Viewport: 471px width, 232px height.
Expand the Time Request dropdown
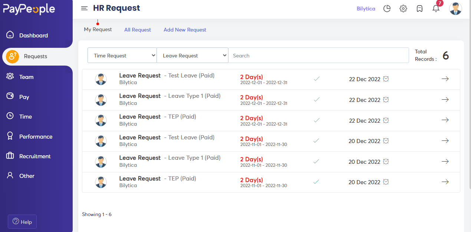(122, 56)
